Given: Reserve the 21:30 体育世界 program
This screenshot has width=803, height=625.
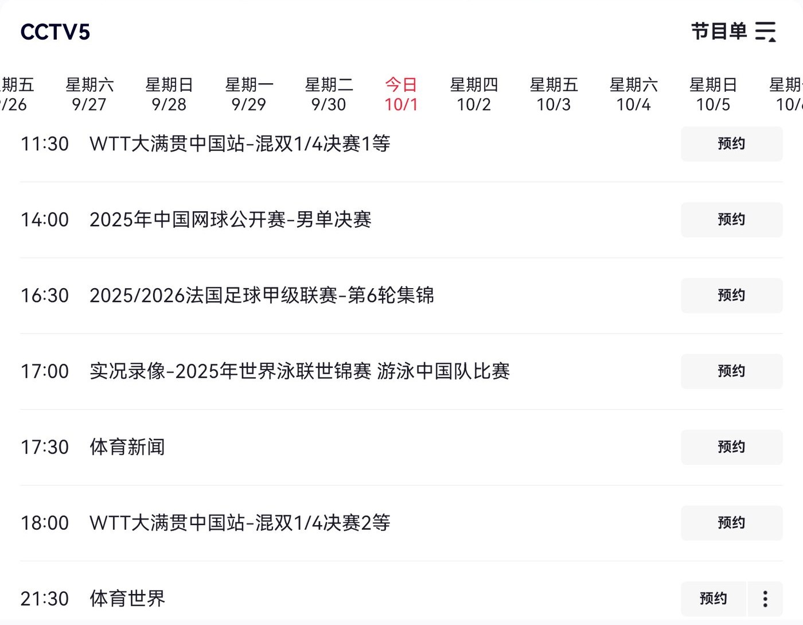Looking at the screenshot, I should (713, 599).
